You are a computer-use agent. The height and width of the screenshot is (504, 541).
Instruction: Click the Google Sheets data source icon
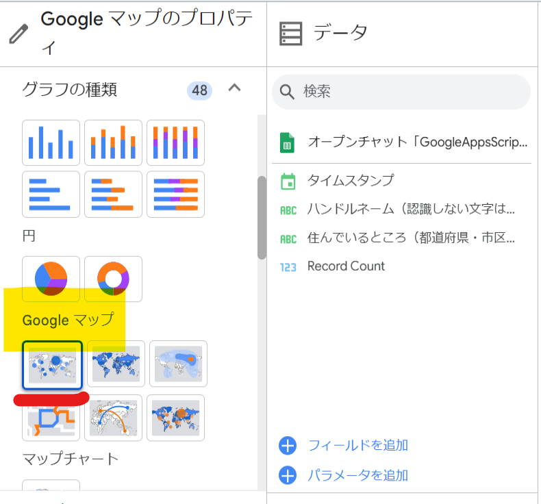click(287, 142)
